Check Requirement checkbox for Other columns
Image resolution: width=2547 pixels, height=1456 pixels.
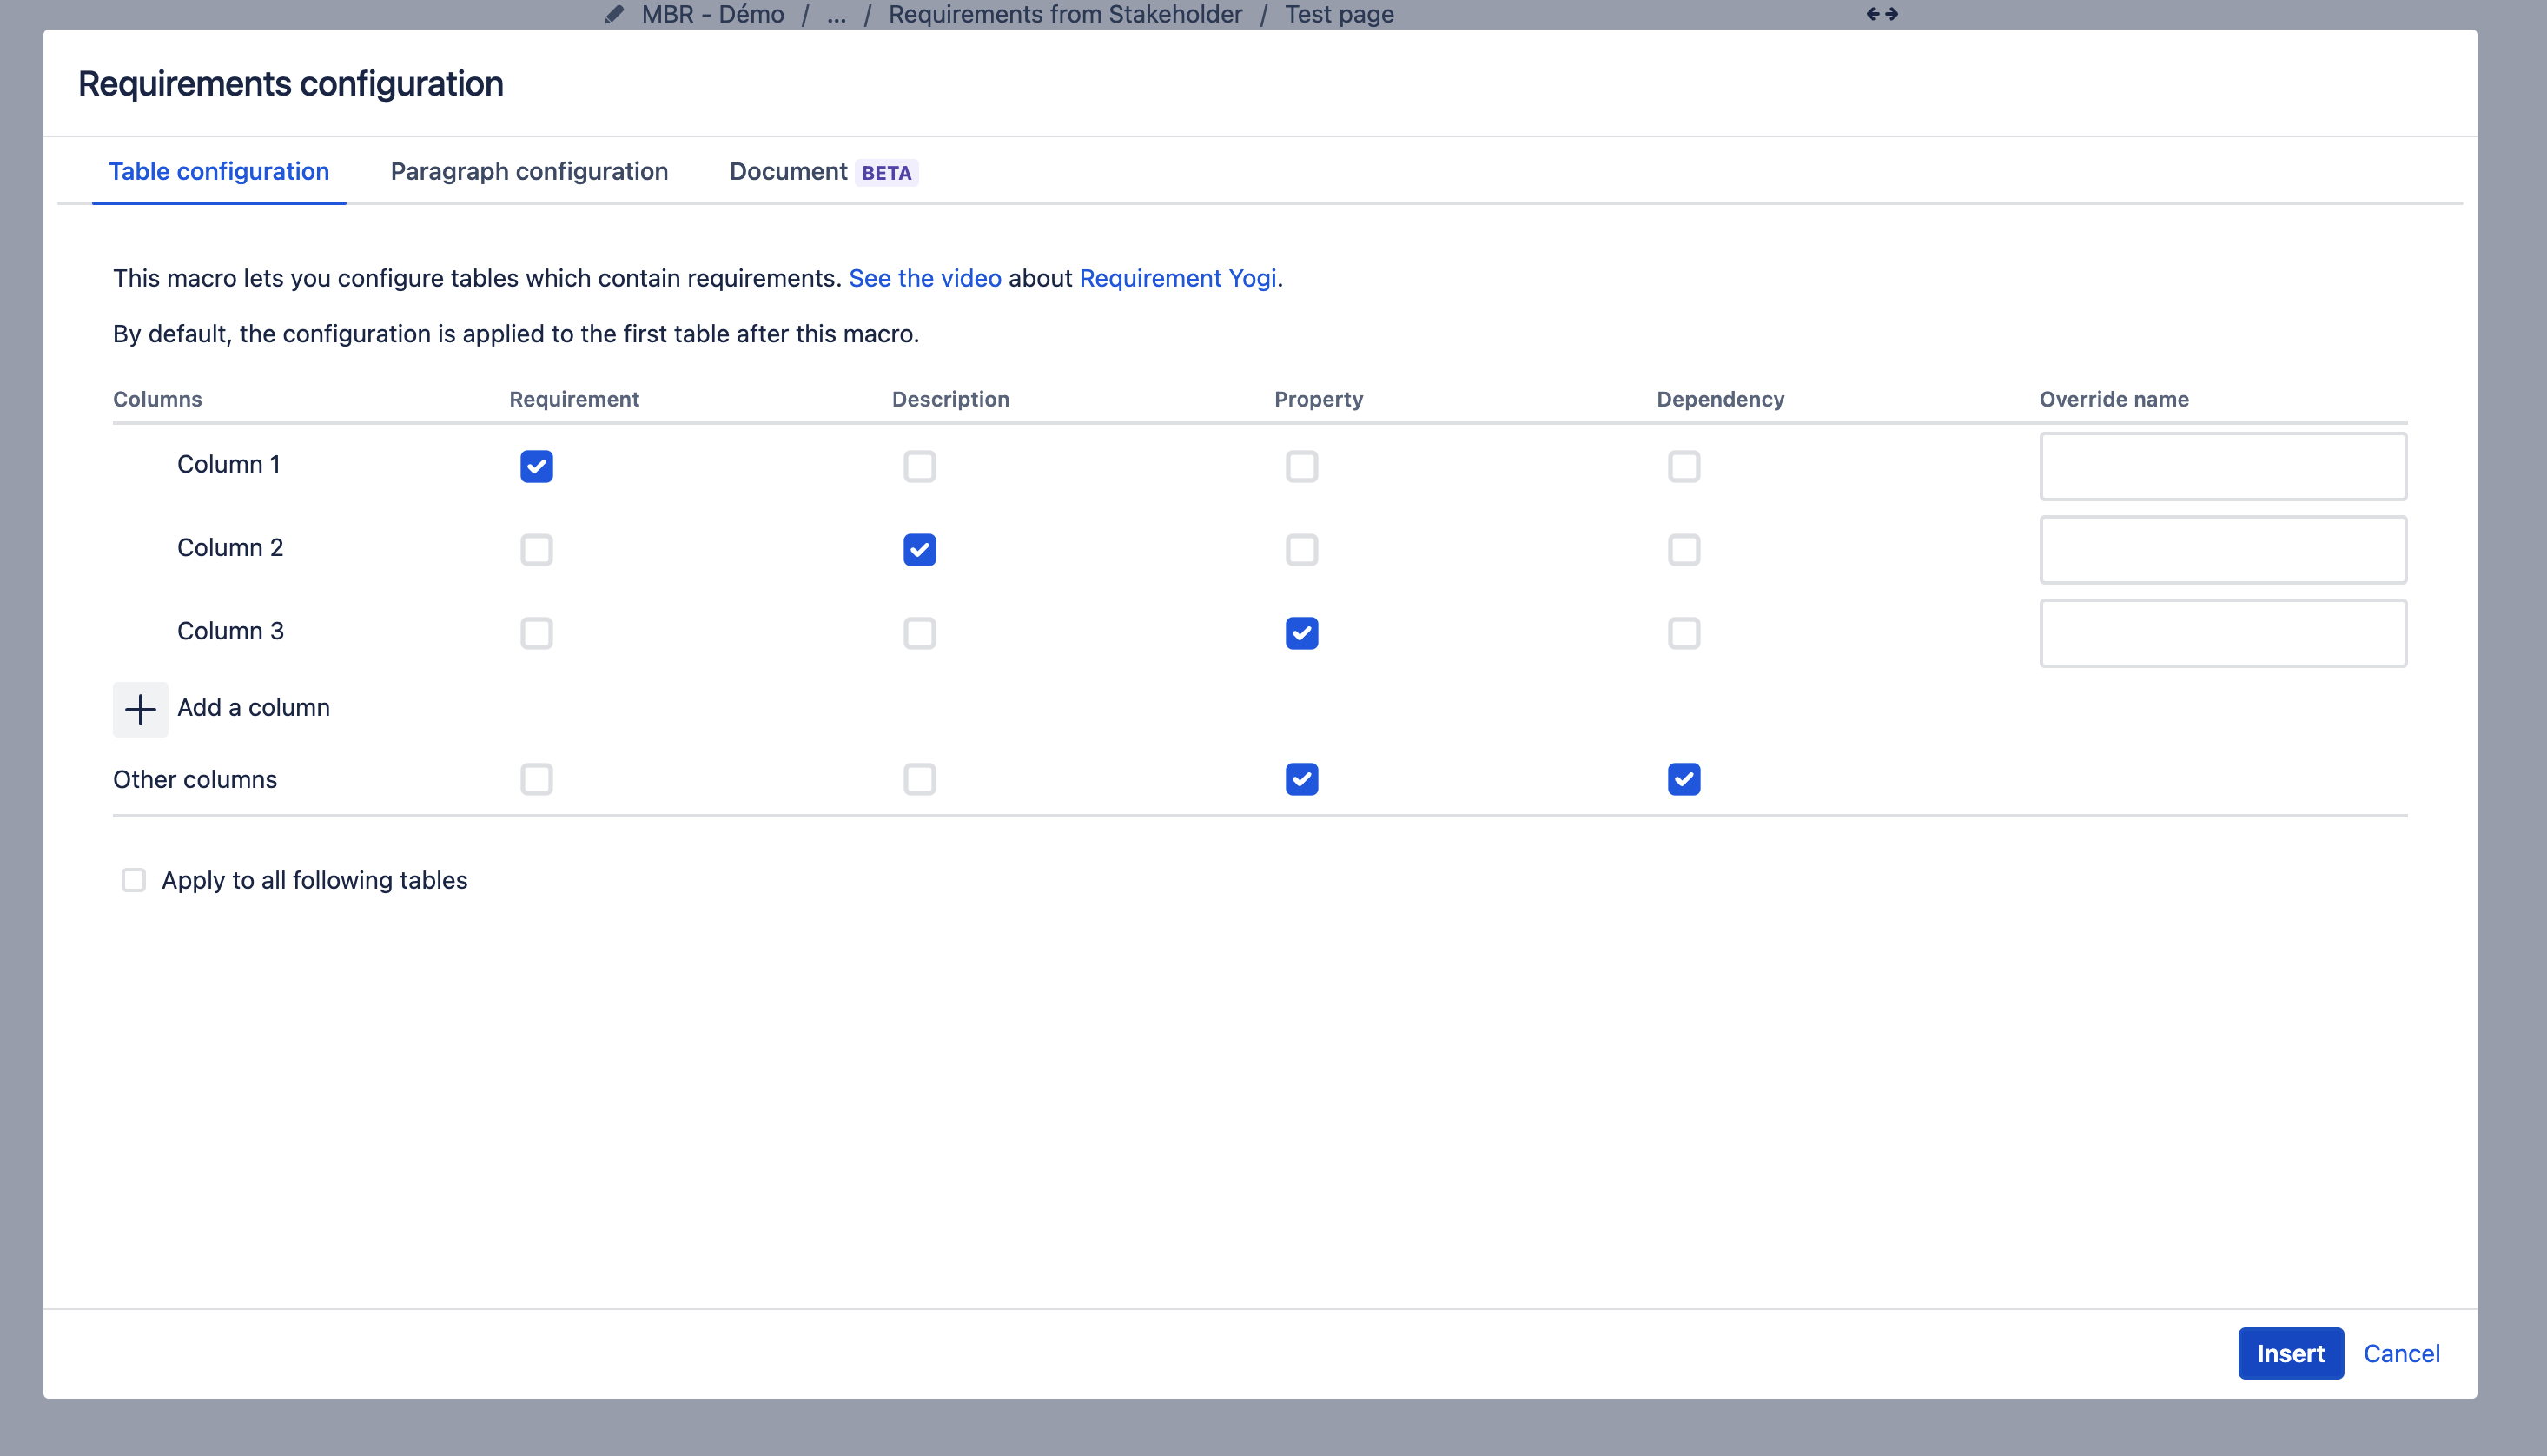coord(537,779)
